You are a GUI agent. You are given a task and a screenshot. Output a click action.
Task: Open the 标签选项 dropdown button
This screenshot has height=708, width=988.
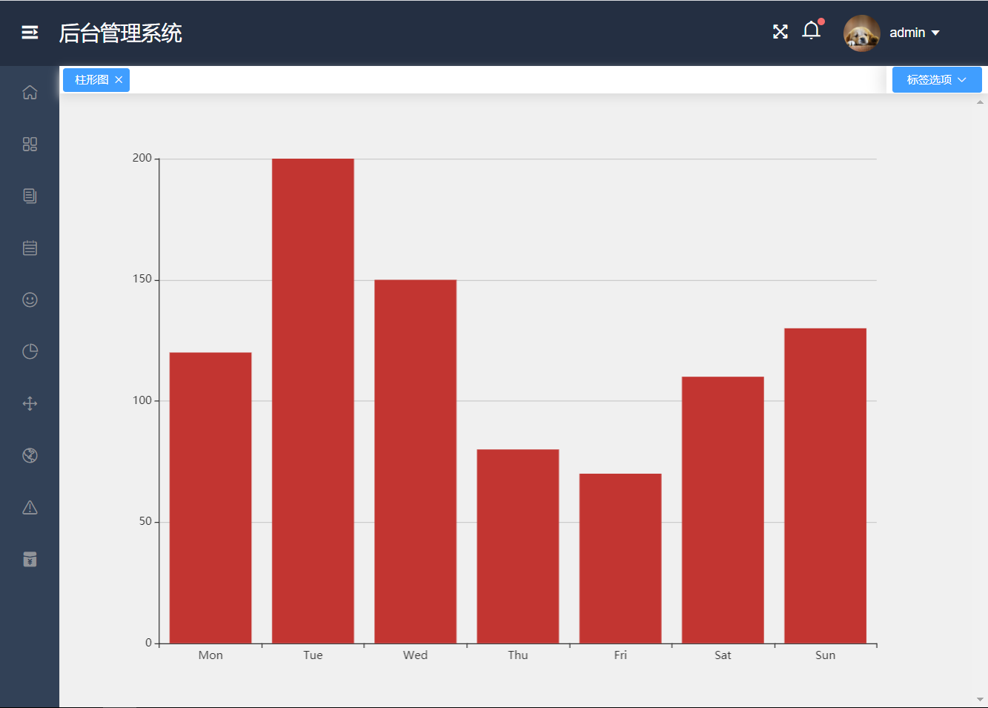(937, 79)
